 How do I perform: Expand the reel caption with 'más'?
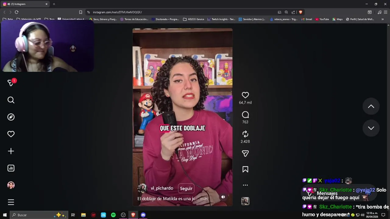click(x=204, y=199)
